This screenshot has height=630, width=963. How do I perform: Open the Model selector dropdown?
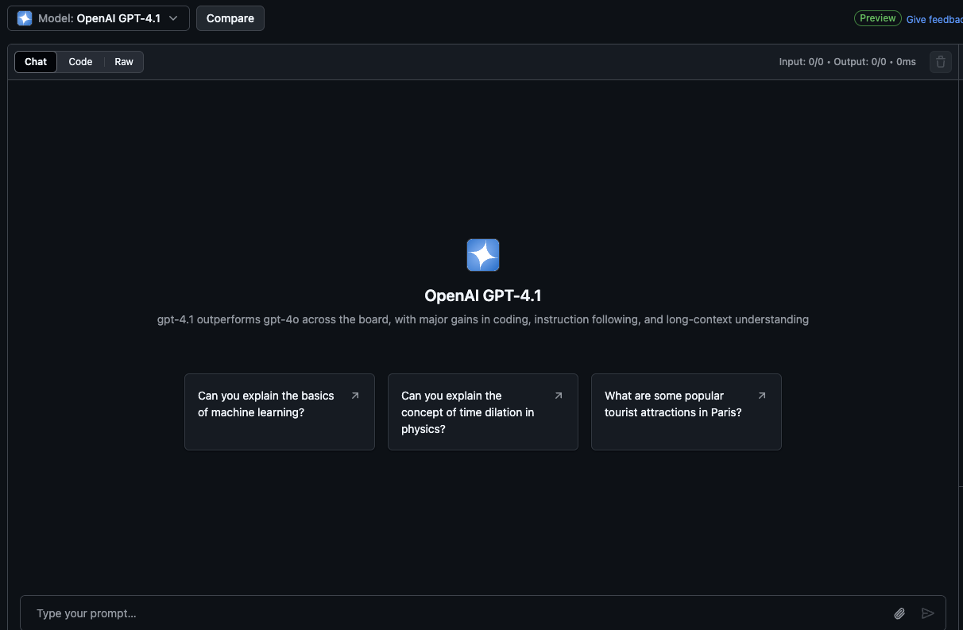point(99,18)
